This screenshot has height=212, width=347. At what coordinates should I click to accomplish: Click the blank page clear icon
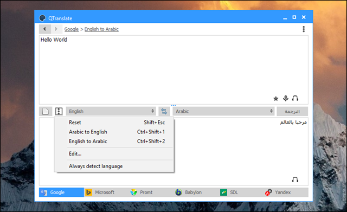click(46, 111)
